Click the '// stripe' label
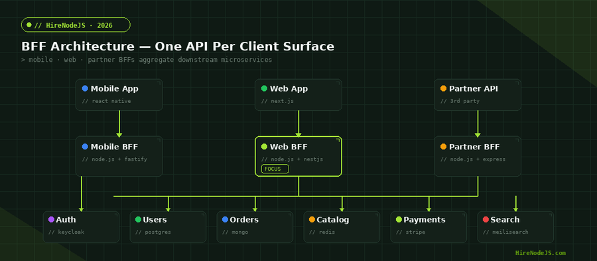597x261 pixels. coord(411,232)
